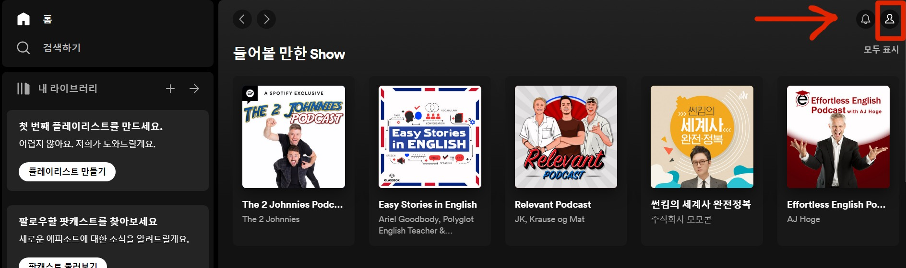This screenshot has width=906, height=268.
Task: Click 팟캐스트 둘러보기 button
Action: (x=63, y=263)
